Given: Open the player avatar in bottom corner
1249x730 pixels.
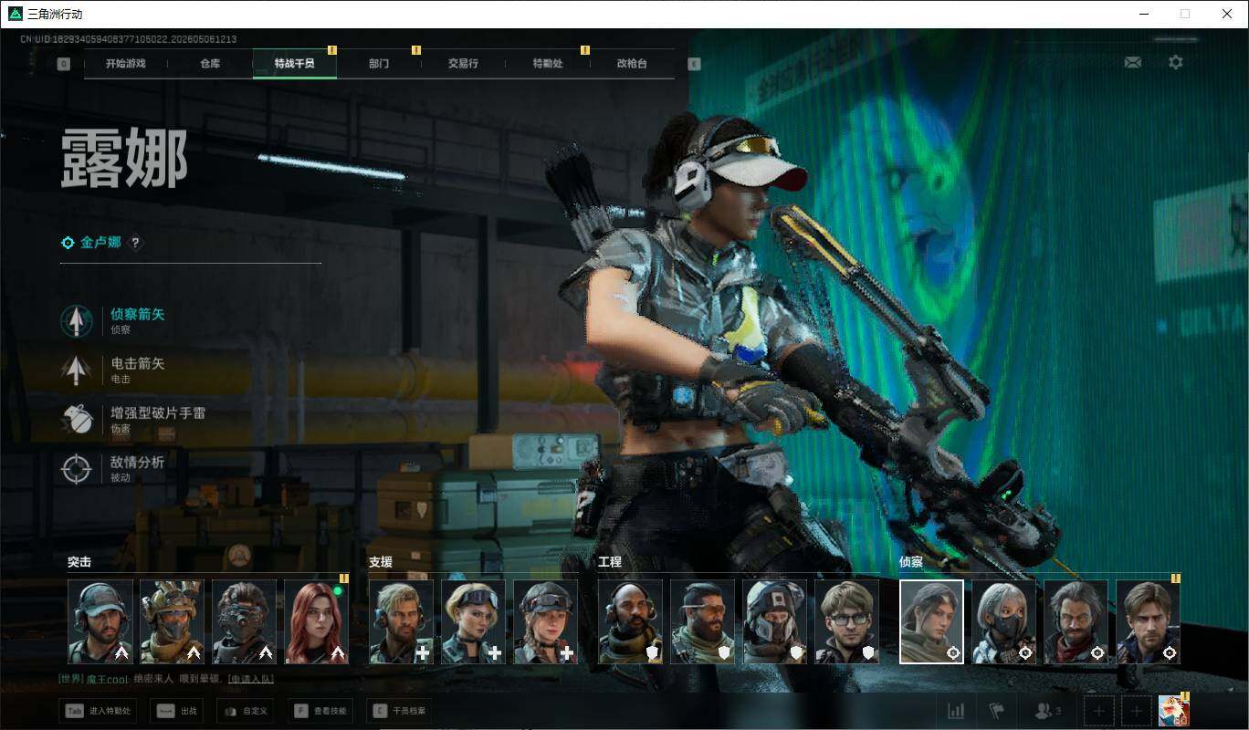Looking at the screenshot, I should [x=1173, y=711].
